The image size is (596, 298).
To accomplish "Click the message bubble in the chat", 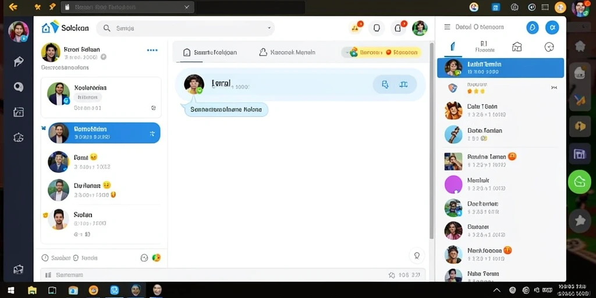I will 226,109.
